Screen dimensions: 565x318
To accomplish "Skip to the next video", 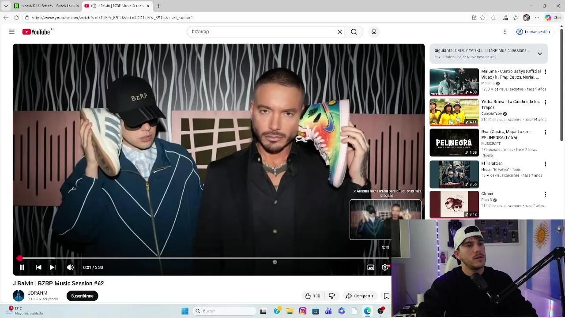I will tap(53, 267).
